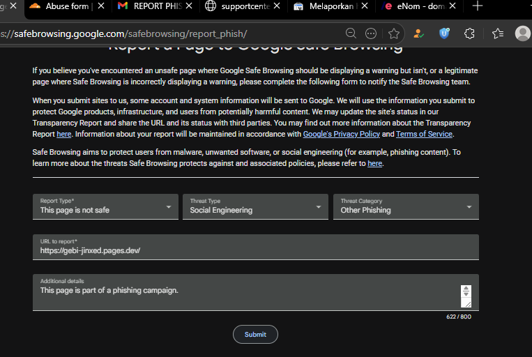
Task: Click the down arrow in the Additional details scroller
Action: [x=466, y=294]
